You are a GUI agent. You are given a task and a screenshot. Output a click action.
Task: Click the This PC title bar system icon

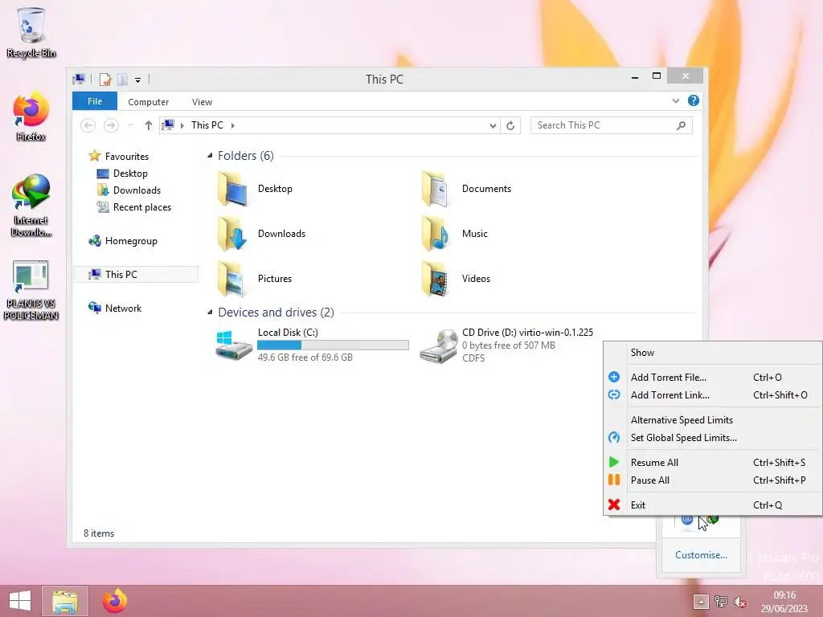[x=79, y=80]
